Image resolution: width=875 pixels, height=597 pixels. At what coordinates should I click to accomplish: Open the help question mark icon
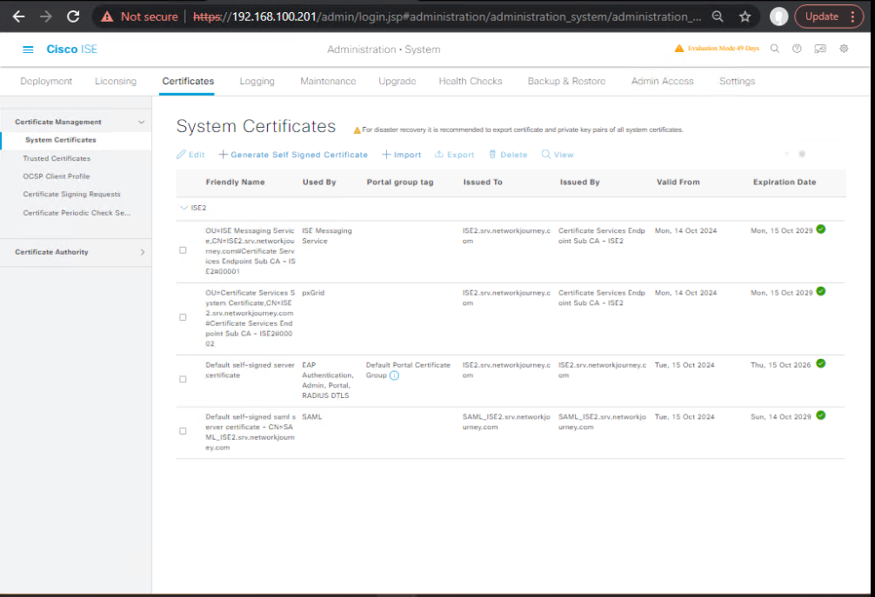[x=797, y=49]
